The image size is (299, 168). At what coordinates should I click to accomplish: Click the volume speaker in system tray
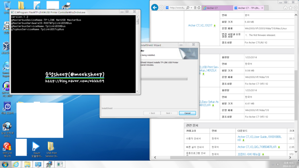pyautogui.click(x=278, y=164)
